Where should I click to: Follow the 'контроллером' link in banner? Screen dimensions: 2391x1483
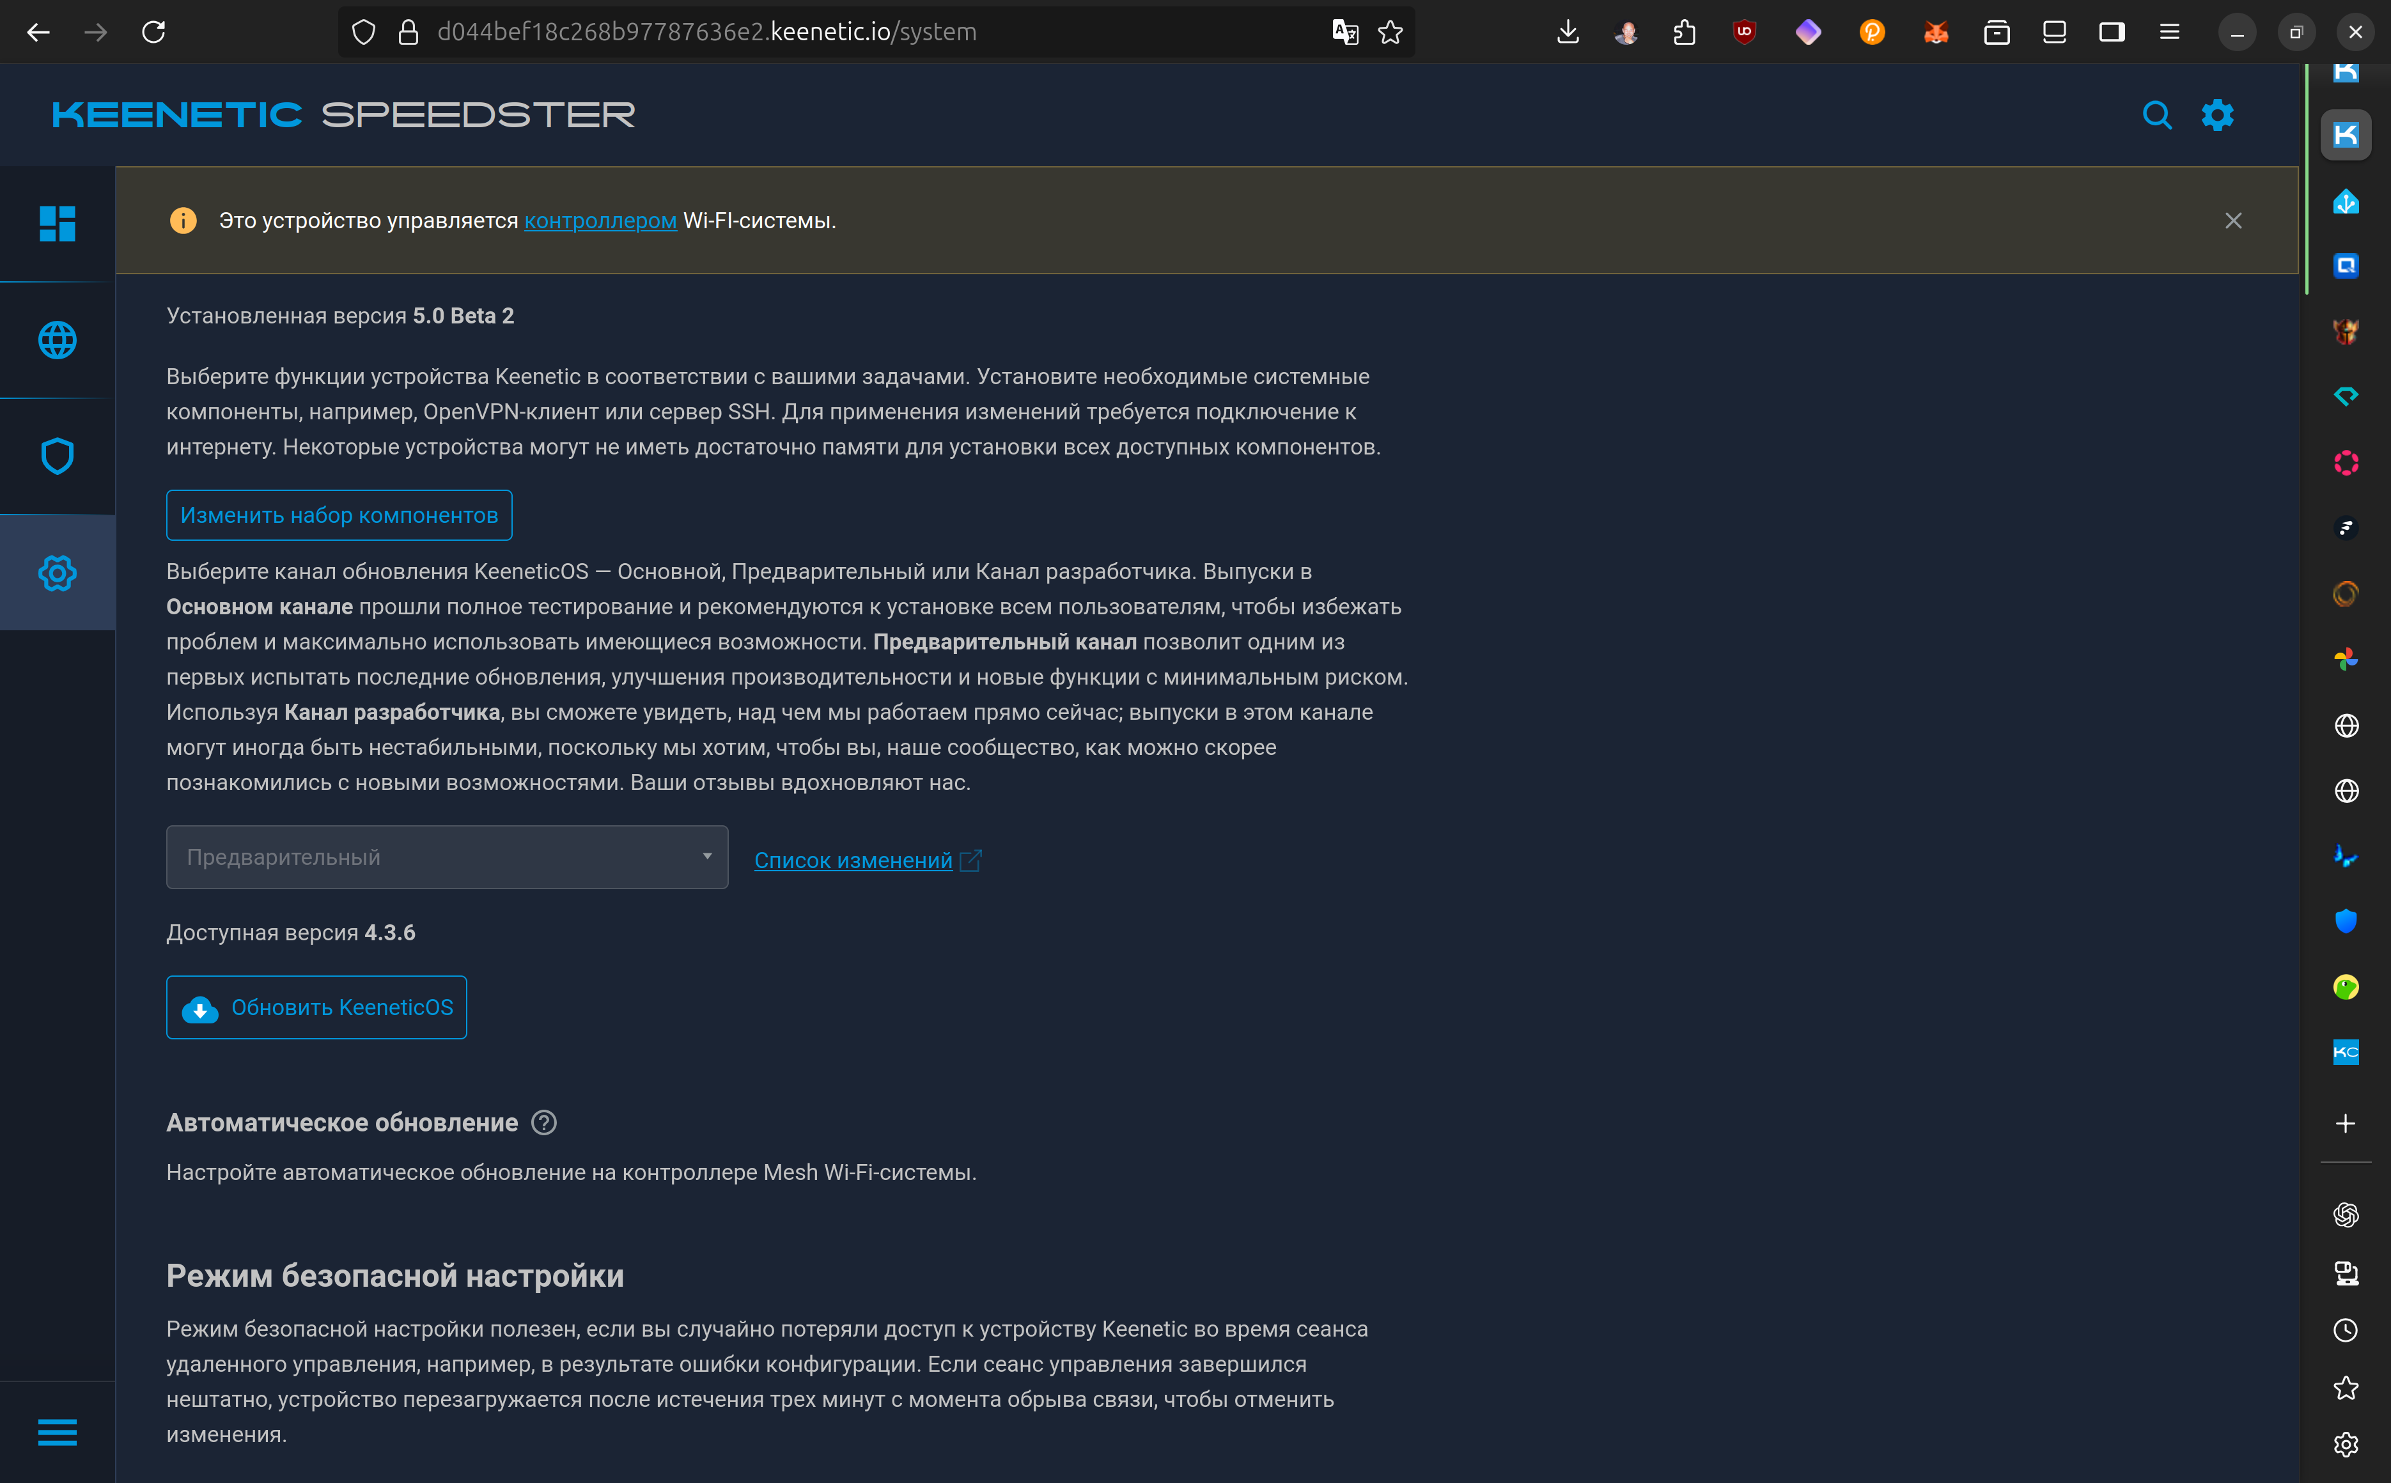[599, 221]
